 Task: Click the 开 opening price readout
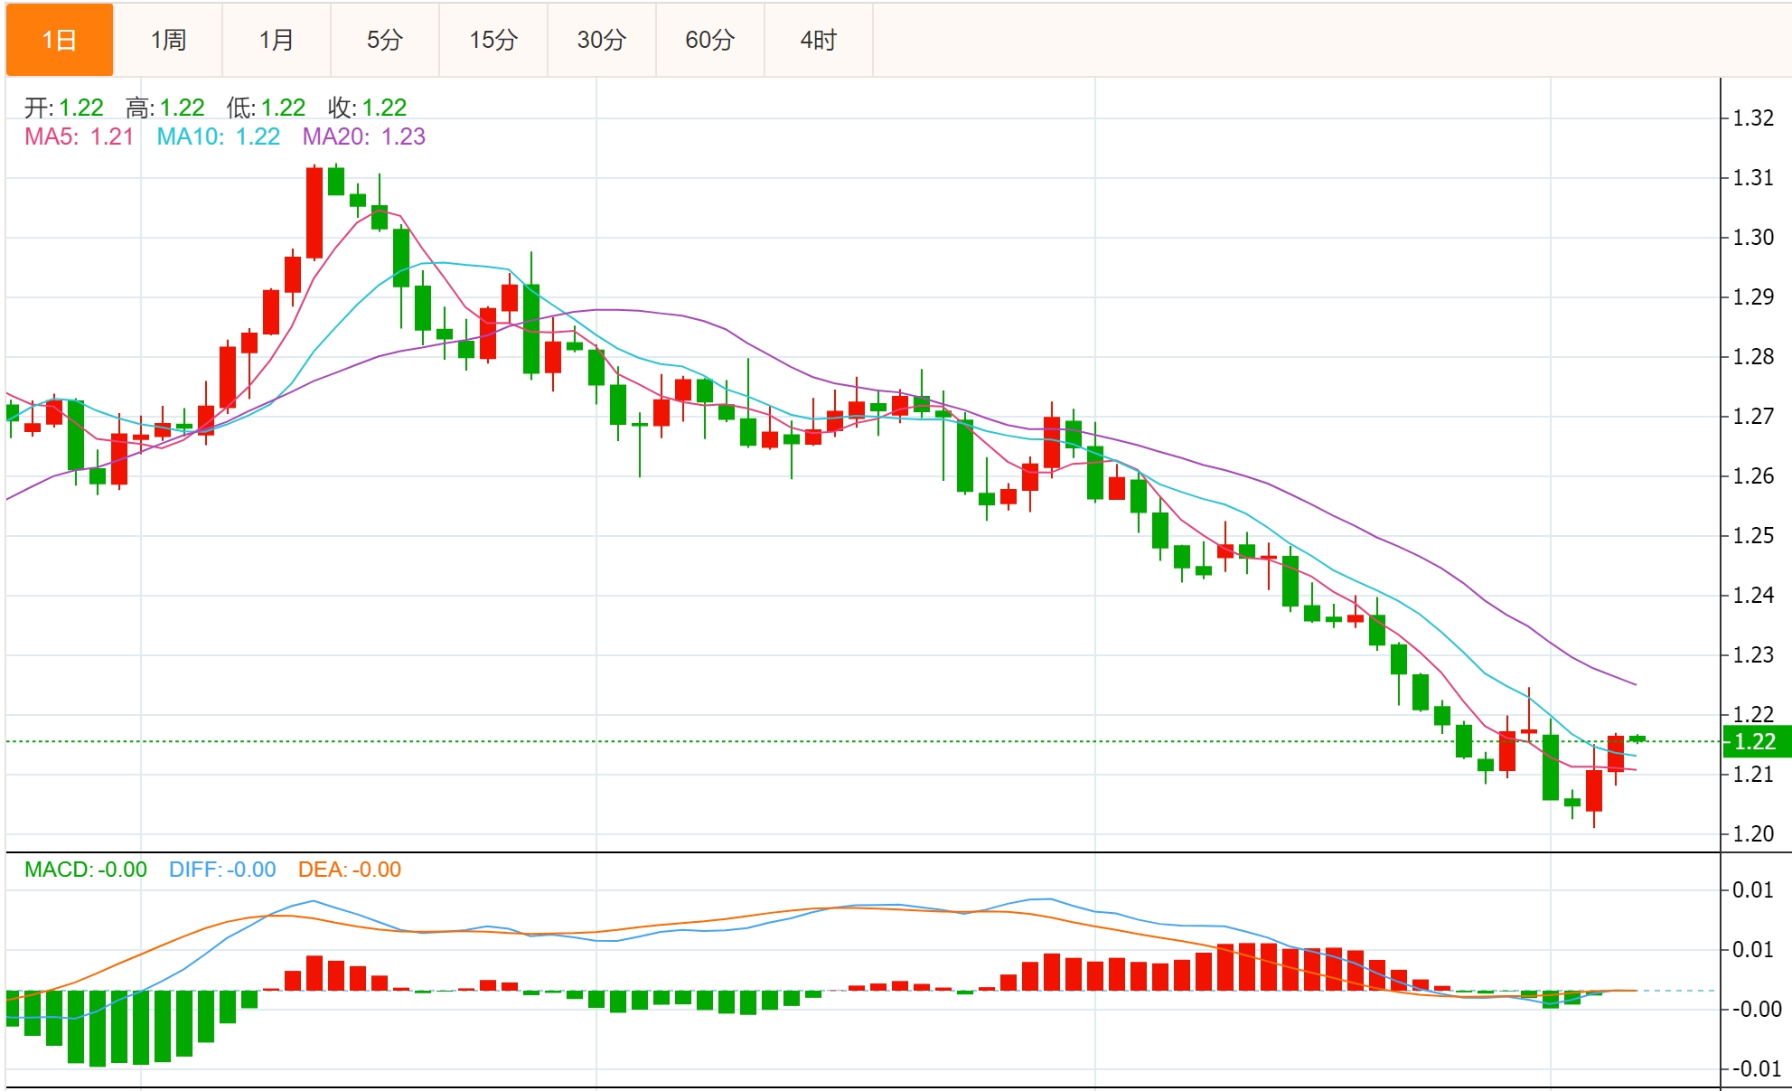point(63,108)
